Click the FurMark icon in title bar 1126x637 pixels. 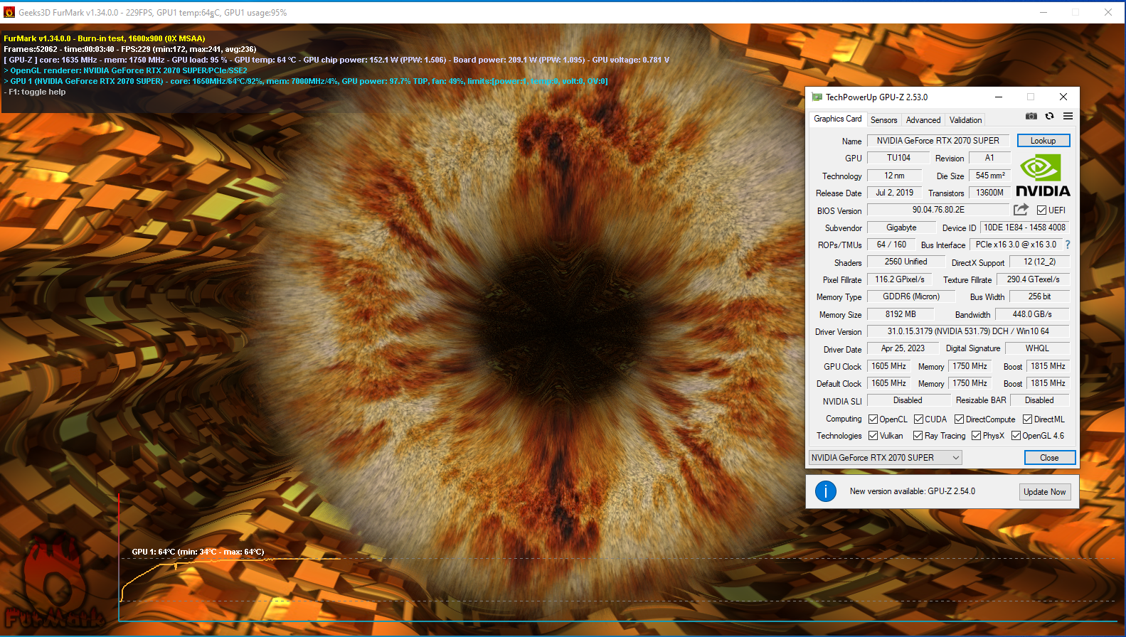(9, 12)
